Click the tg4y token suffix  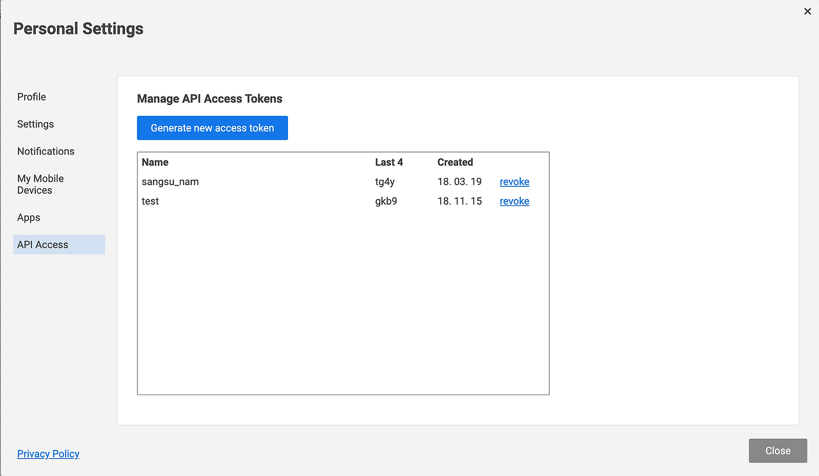(385, 182)
